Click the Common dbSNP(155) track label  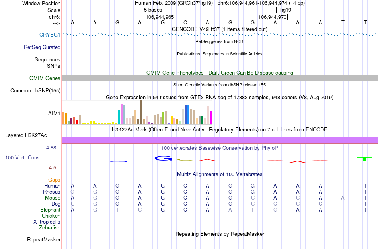pyautogui.click(x=35, y=90)
